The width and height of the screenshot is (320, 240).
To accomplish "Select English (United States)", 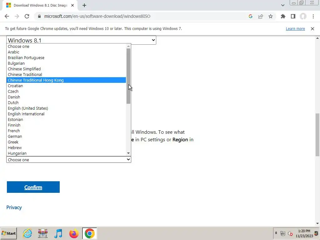I will [66, 108].
